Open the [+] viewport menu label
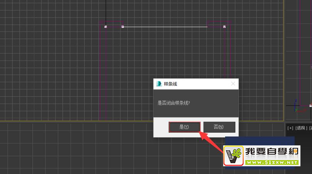The width and height of the screenshot is (312, 174). (x=290, y=128)
